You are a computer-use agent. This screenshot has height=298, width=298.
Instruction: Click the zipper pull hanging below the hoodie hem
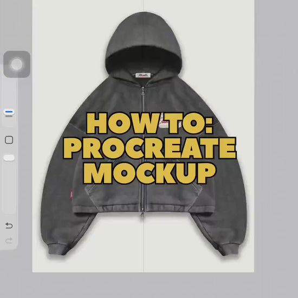click(x=142, y=215)
